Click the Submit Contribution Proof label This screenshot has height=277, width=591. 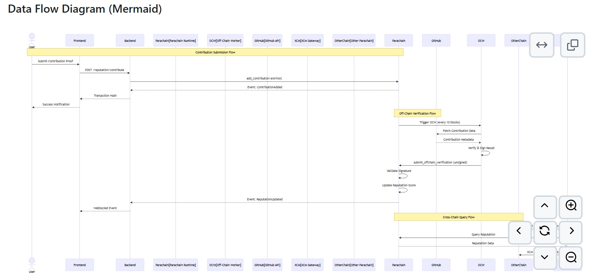(56, 61)
